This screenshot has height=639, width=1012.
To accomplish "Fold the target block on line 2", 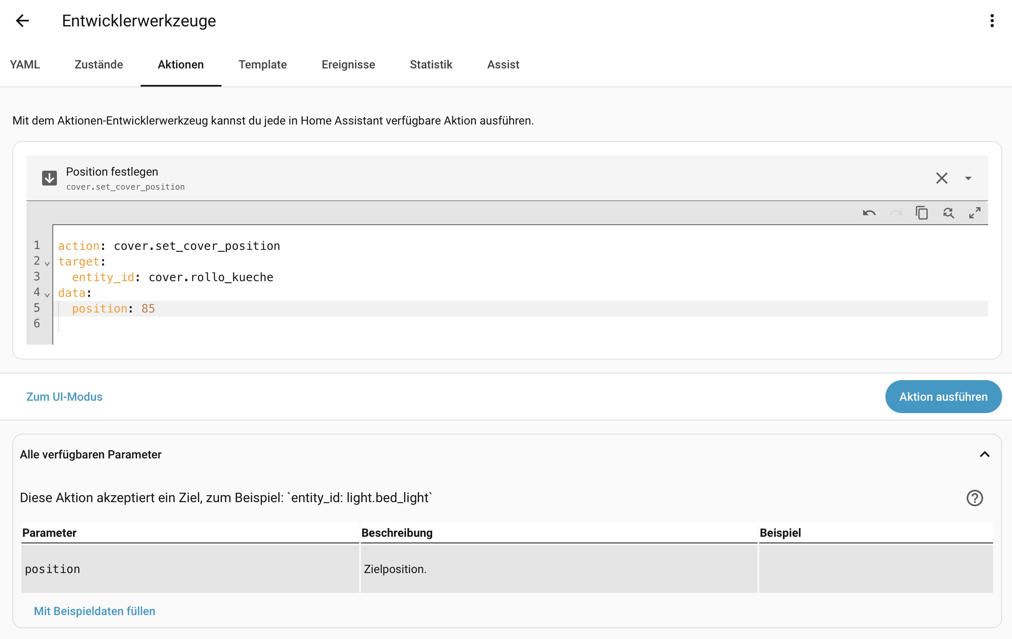I will pos(47,263).
